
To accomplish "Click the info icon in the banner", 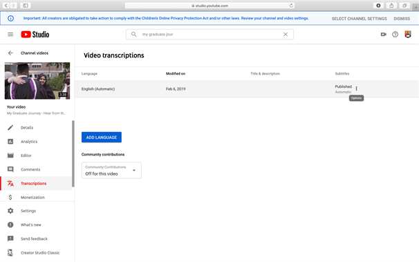I will [x=10, y=19].
